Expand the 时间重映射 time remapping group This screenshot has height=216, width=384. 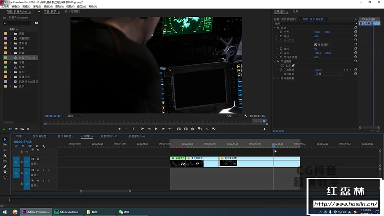pos(275,78)
